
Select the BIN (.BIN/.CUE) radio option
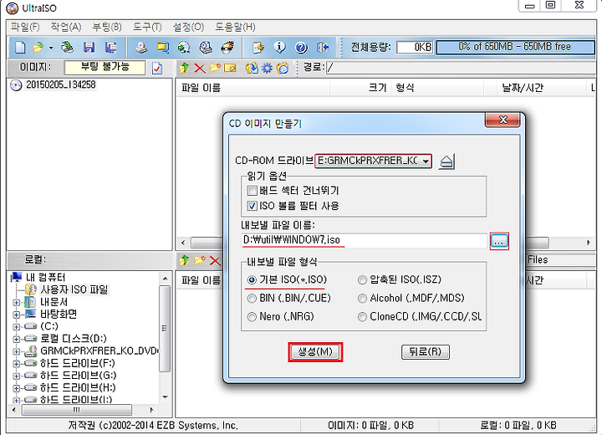pyautogui.click(x=252, y=298)
